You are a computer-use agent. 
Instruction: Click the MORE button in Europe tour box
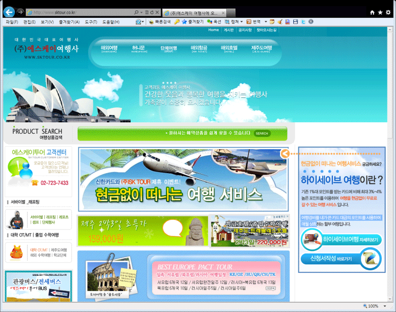click(271, 288)
